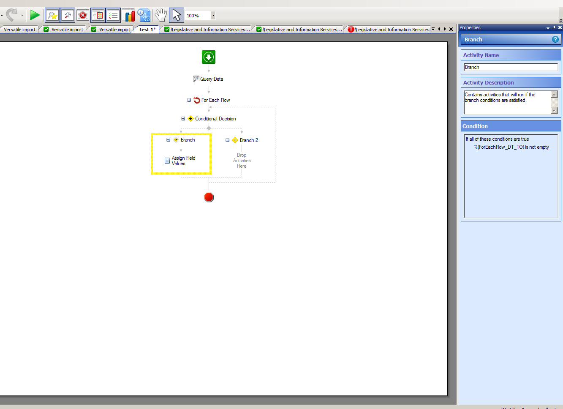
Task: Click the red stop end node
Action: coord(209,197)
